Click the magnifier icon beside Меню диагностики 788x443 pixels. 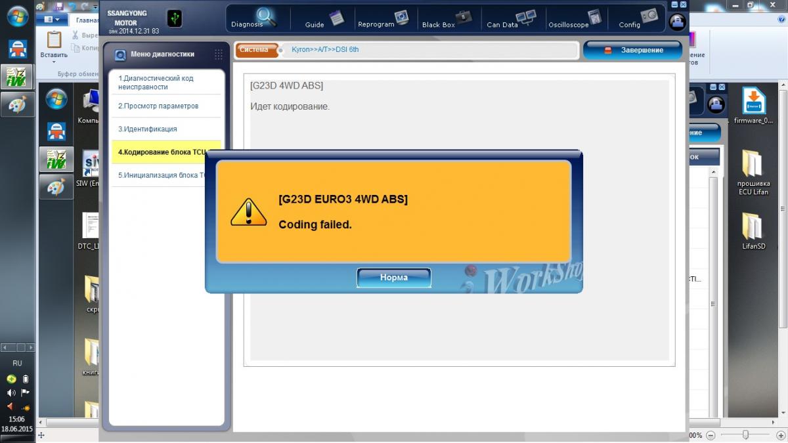tap(120, 55)
